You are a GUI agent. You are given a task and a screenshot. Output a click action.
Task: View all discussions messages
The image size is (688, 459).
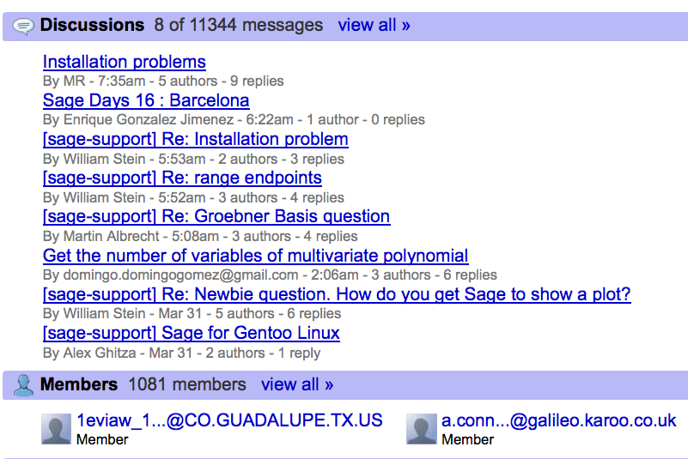click(374, 25)
